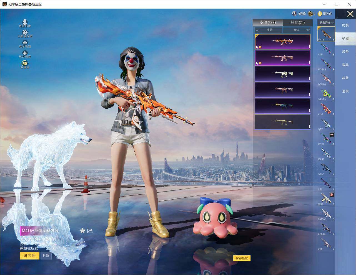This screenshot has width=356, height=275.
Task: Click the ice wolf companion
Action: (x=50, y=155)
